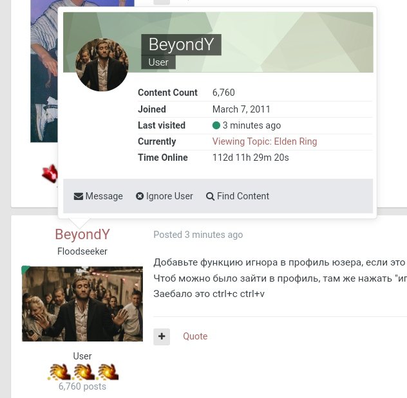Viewport: 407px width, 398px height.
Task: Click the envelope icon beside Message
Action: click(x=79, y=196)
